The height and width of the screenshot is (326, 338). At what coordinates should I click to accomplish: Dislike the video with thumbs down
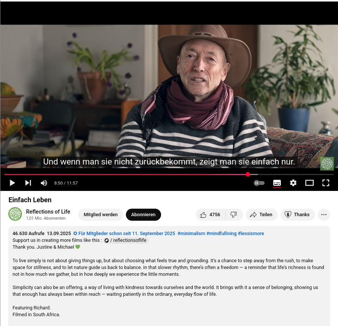click(x=234, y=215)
